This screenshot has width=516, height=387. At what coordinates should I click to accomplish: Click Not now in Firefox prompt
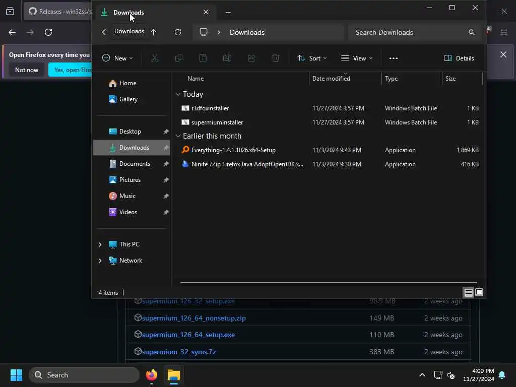[x=27, y=70]
